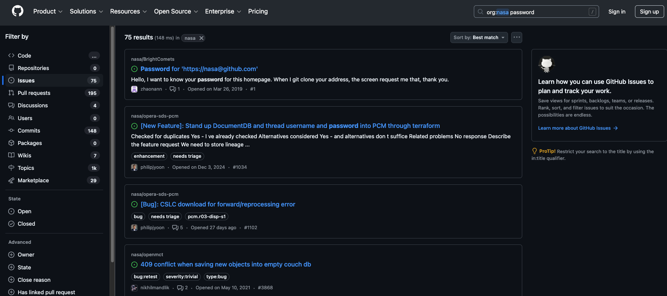
Task: Filter by Closed state
Action: 26,224
